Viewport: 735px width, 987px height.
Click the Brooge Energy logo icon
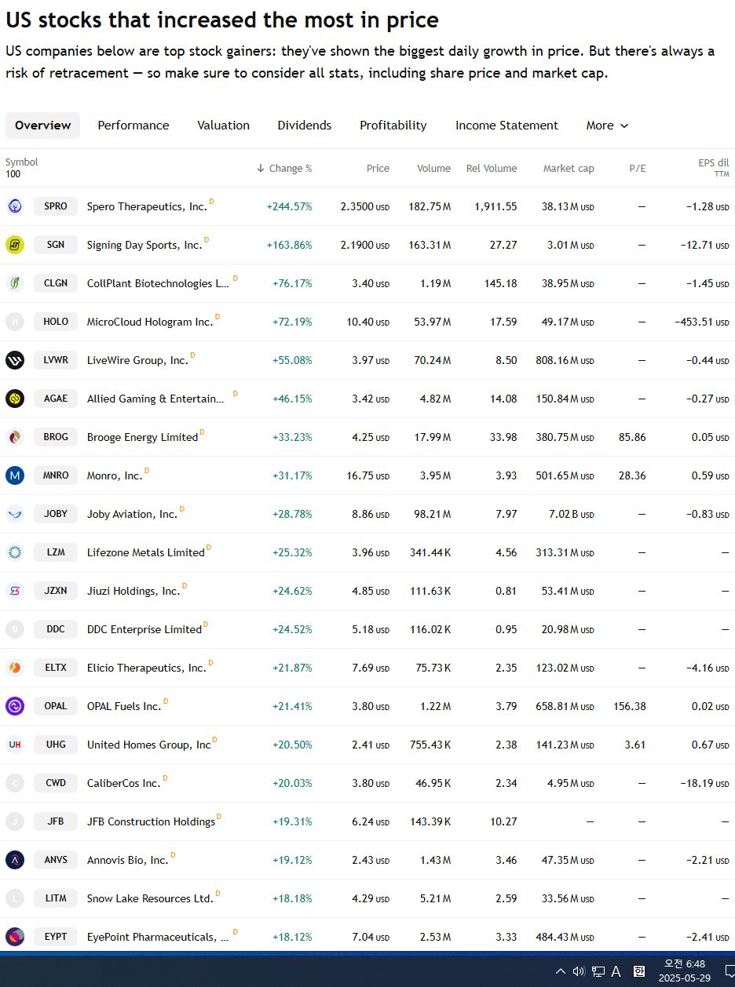[x=14, y=437]
